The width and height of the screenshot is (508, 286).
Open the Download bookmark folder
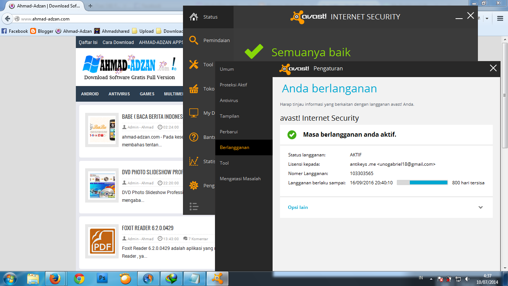pyautogui.click(x=170, y=31)
